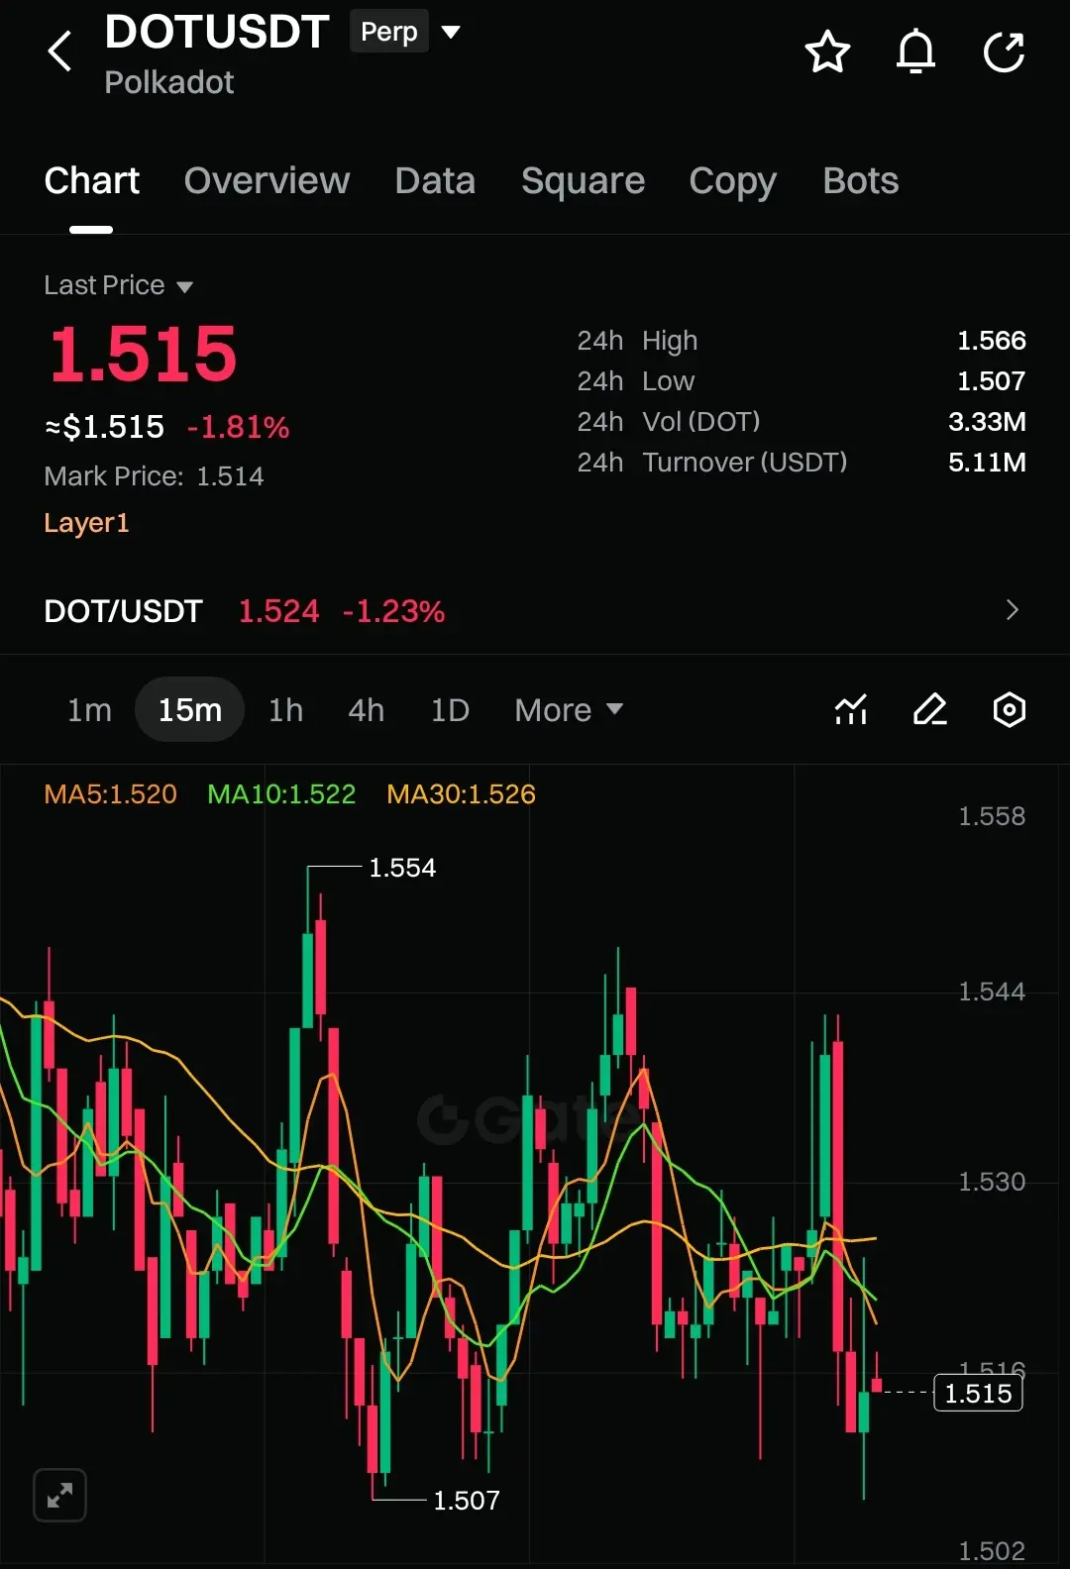This screenshot has width=1070, height=1569.
Task: Tap the MA30:1.526 indicator label
Action: pyautogui.click(x=461, y=793)
